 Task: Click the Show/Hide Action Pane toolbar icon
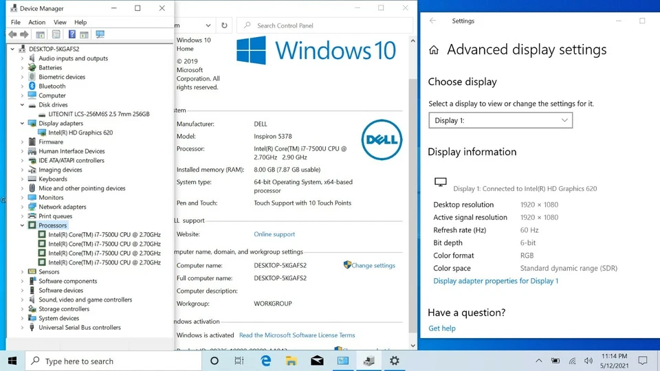pyautogui.click(x=84, y=34)
